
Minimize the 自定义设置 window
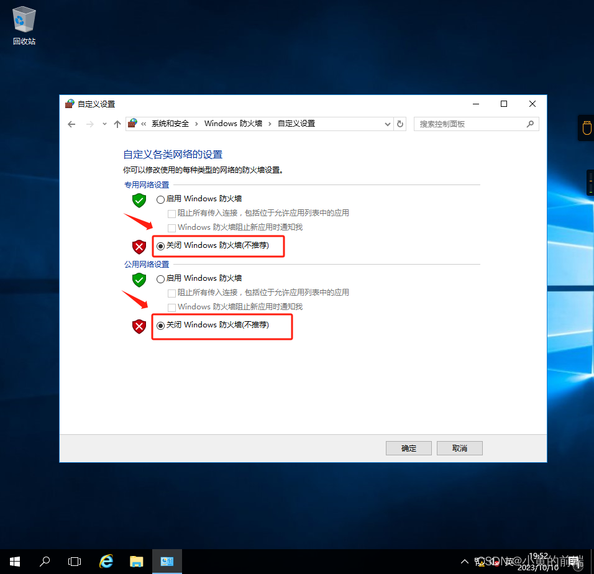[476, 104]
